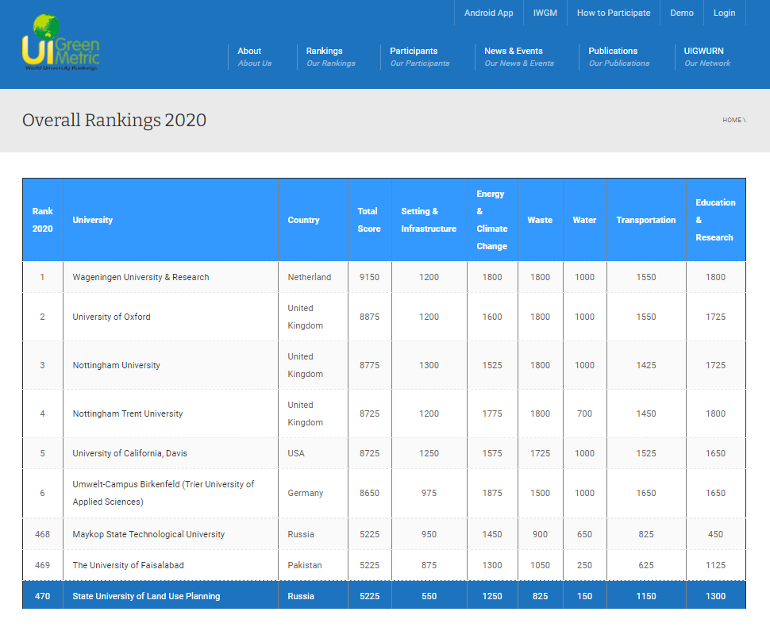770x627 pixels.
Task: Select Maykop State Technological University cell
Action: coord(171,534)
